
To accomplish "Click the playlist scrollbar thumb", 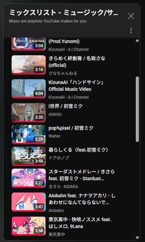I will click(137, 109).
